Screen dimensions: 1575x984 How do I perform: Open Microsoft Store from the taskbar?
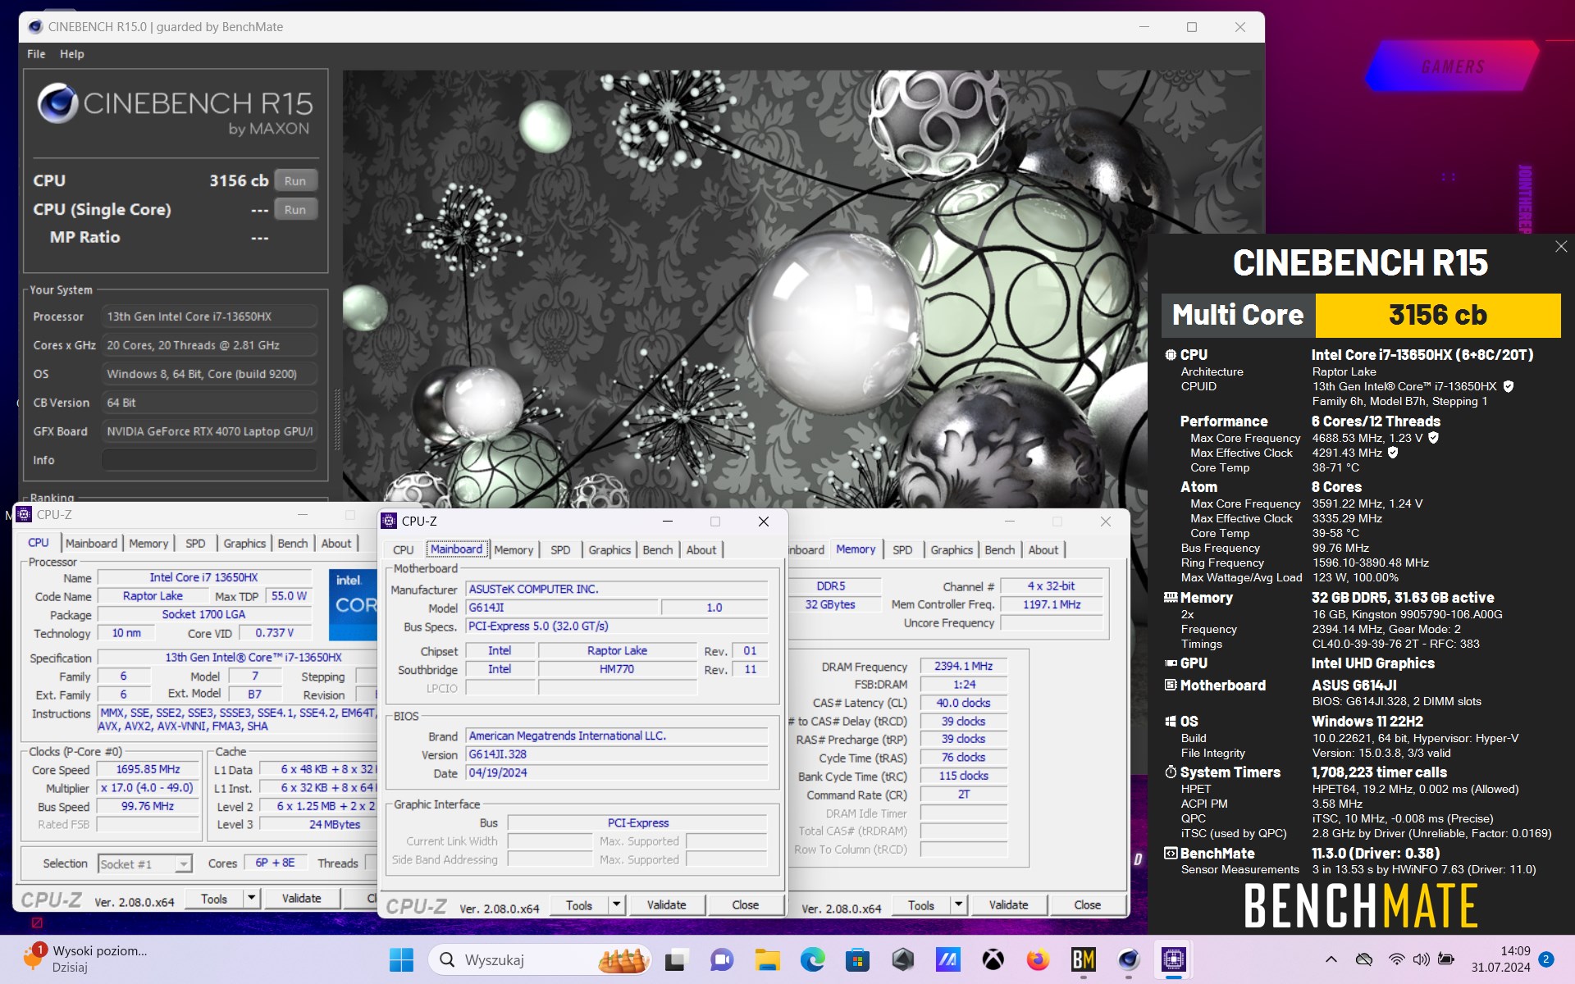pyautogui.click(x=857, y=959)
